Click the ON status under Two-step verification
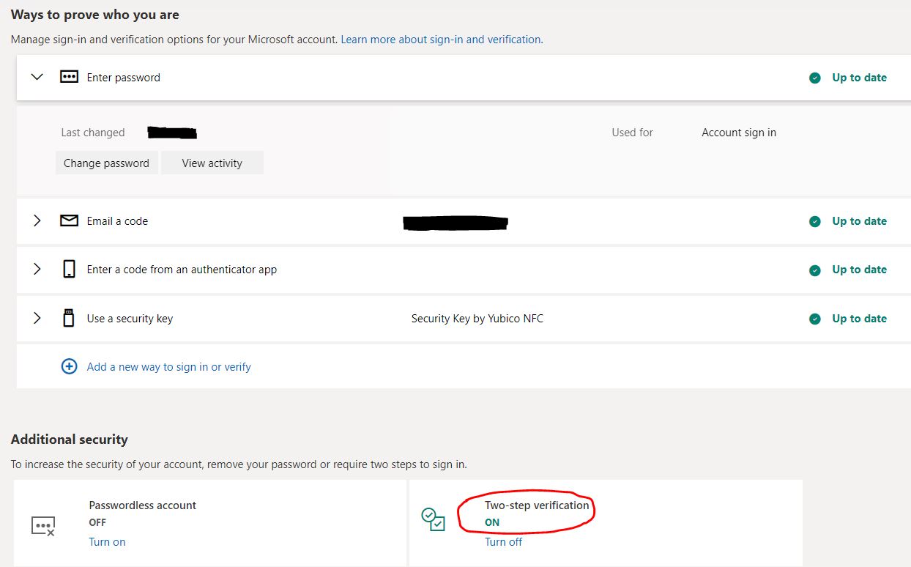The height and width of the screenshot is (567, 911). [492, 522]
